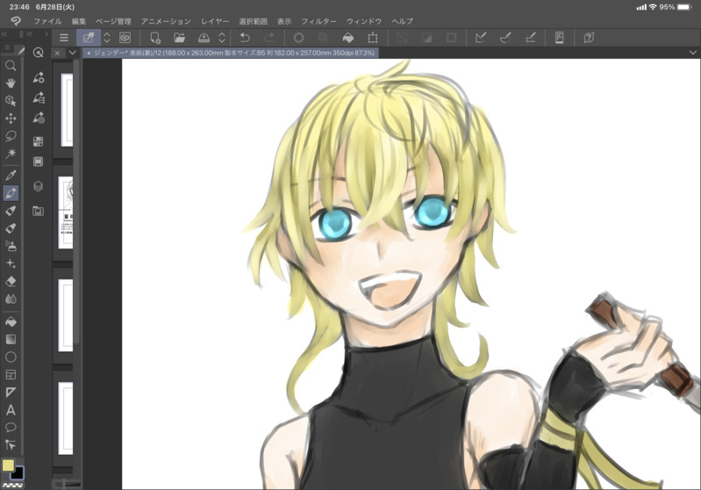Select the Lasso selection tool
This screenshot has width=701, height=490.
[x=11, y=135]
